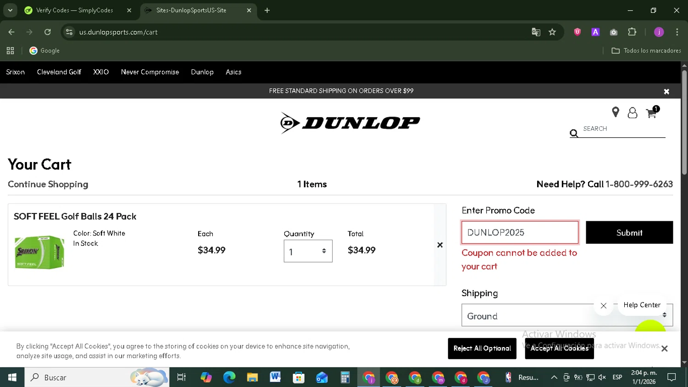Viewport: 688px width, 387px height.
Task: Close the free shipping banner
Action: 666,91
